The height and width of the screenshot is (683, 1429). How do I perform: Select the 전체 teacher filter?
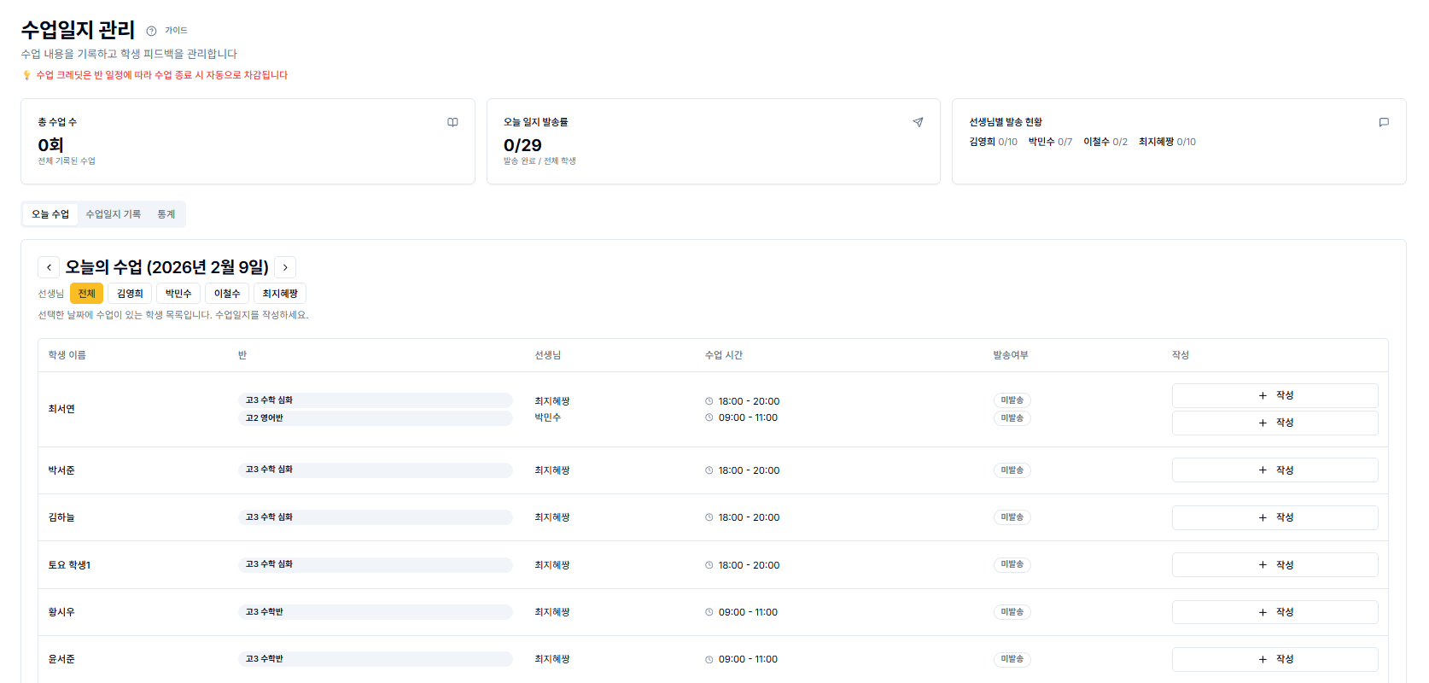(x=86, y=294)
